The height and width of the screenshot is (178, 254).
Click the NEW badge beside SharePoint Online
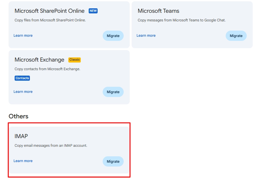(x=93, y=11)
